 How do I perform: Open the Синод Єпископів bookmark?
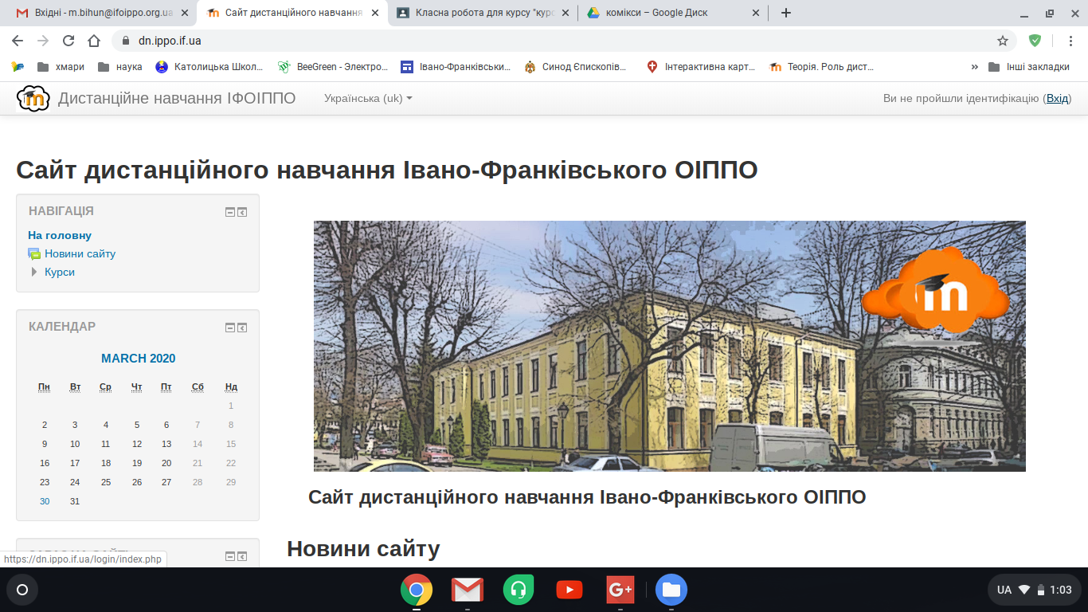575,67
